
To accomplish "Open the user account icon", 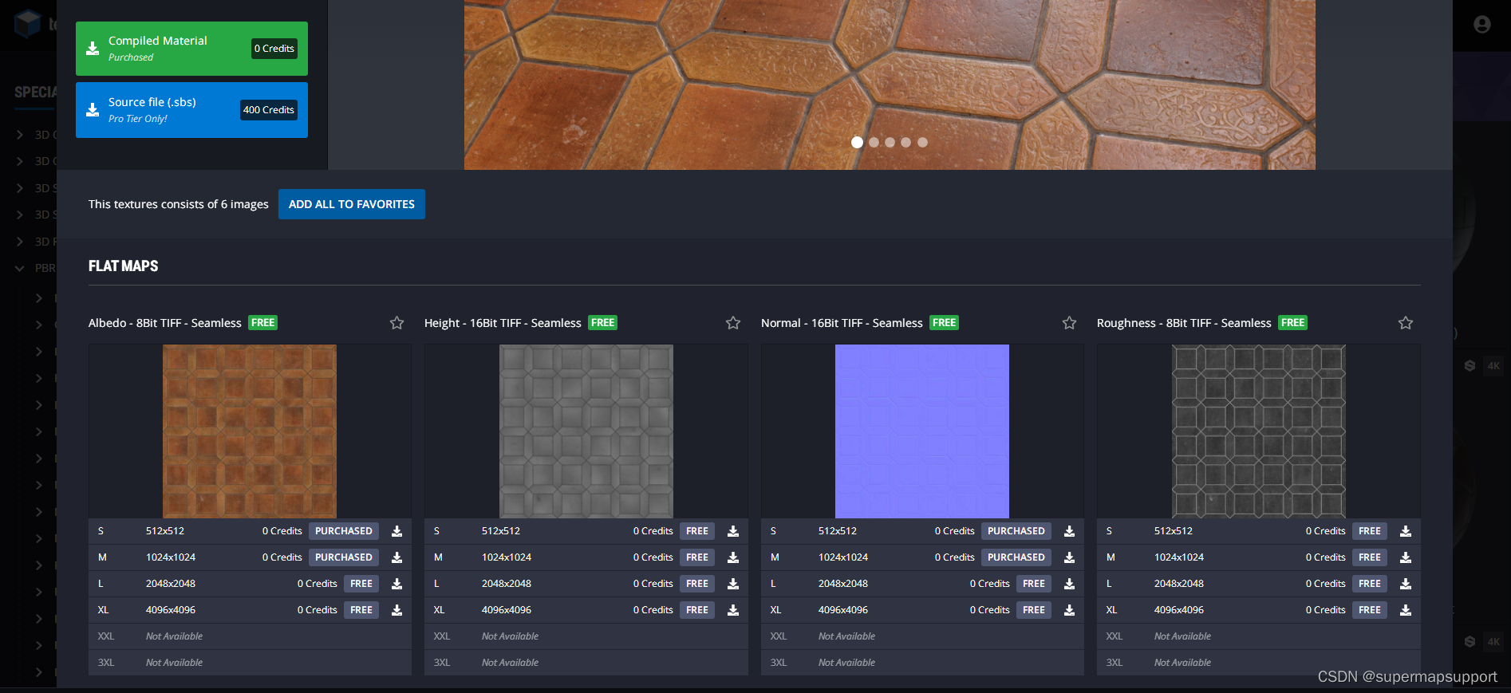I will click(x=1482, y=25).
